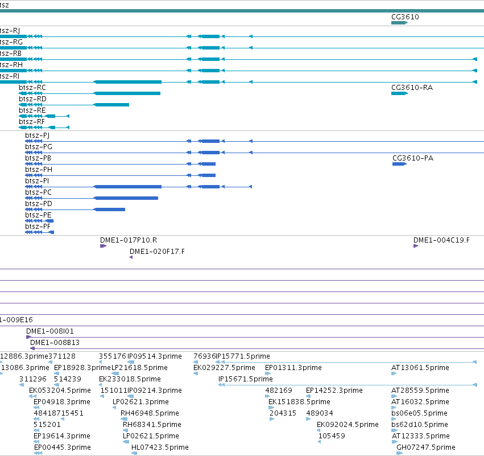Open the EP18928.3prime EST
This screenshot has width=484, height=456.
[x=82, y=368]
